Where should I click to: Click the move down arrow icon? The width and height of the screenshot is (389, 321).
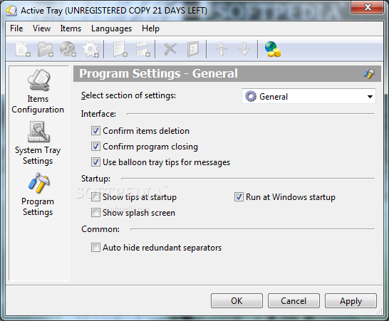coord(244,49)
